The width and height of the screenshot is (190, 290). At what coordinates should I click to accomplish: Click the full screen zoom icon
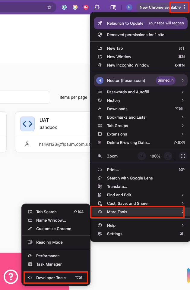[x=182, y=156]
